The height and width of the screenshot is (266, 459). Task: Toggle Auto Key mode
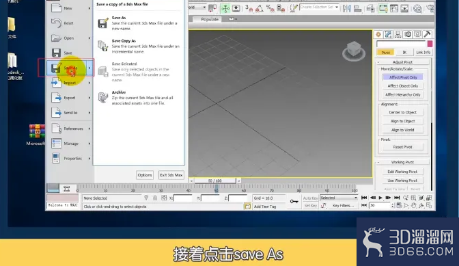point(310,198)
